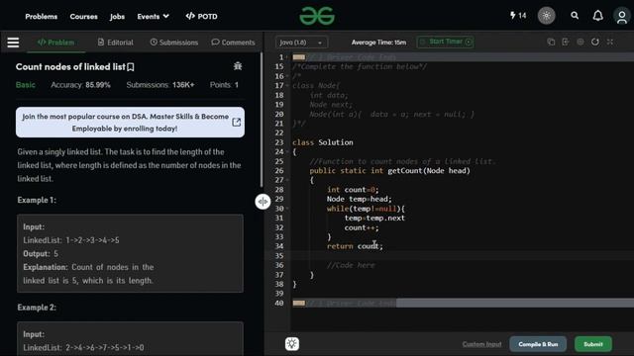The height and width of the screenshot is (356, 634).
Task: Click the 'return count;' code line
Action: 355,246
